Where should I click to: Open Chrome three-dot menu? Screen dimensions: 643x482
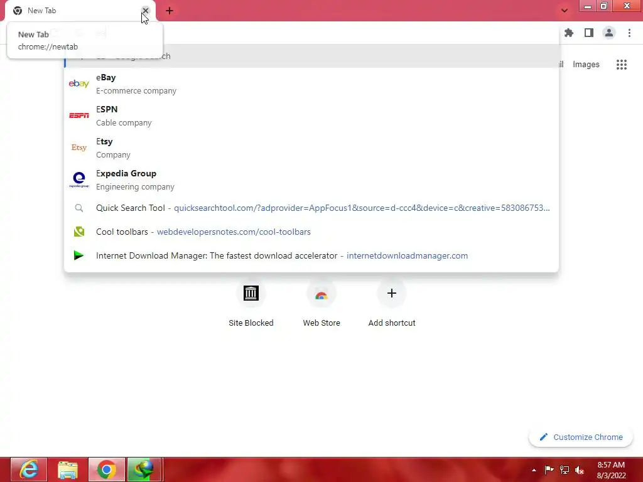tap(629, 33)
